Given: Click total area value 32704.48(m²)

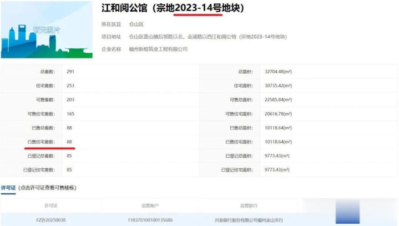Looking at the screenshot, I should (x=278, y=72).
